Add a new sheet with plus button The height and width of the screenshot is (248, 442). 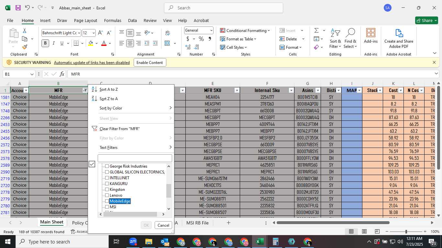point(228,223)
